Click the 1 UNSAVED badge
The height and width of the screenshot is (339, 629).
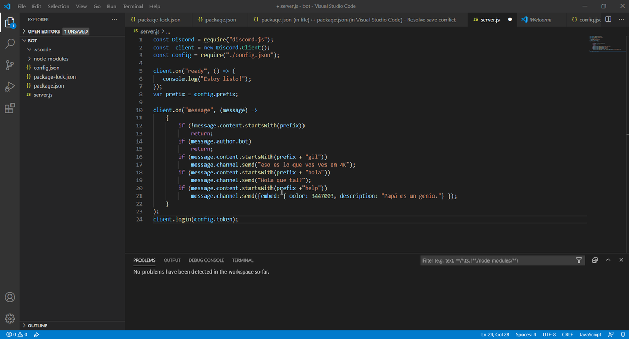coord(76,31)
